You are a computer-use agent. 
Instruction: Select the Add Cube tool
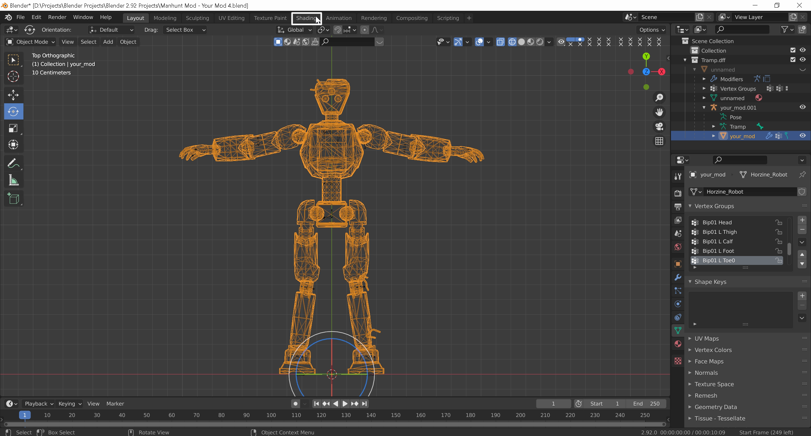click(13, 199)
